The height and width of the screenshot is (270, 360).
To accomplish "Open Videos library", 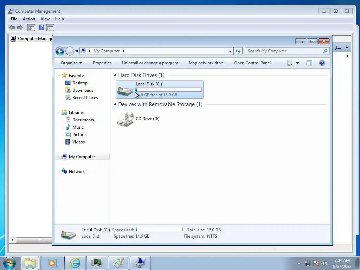I will [x=78, y=142].
